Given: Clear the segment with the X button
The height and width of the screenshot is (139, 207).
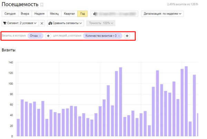Looking at the screenshot, I should tap(42, 23).
